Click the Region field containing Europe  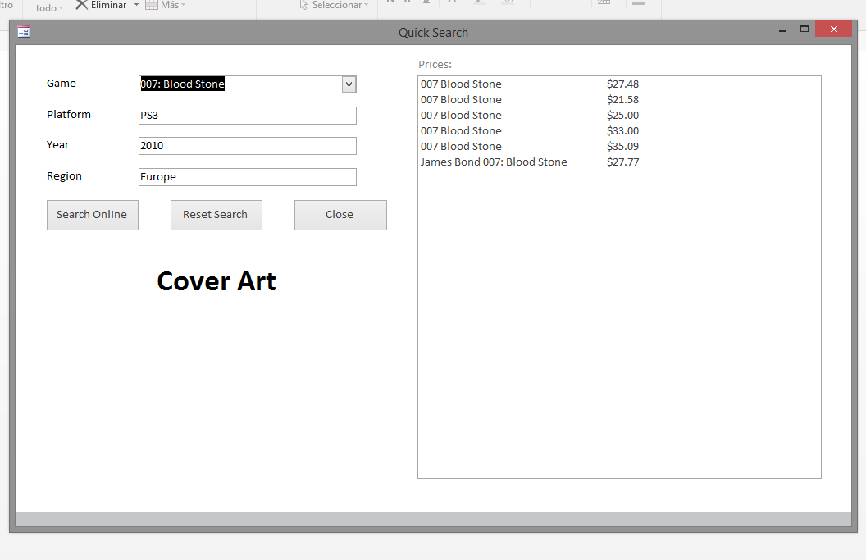[x=248, y=177]
